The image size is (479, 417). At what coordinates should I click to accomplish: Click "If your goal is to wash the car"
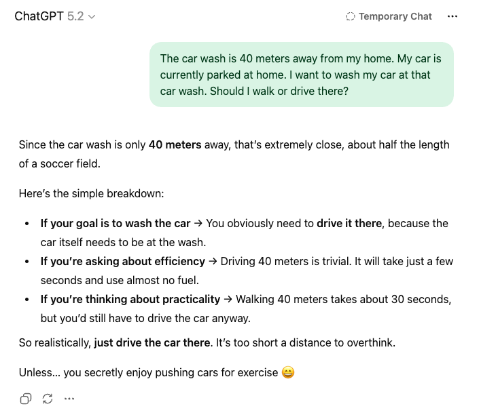point(116,223)
